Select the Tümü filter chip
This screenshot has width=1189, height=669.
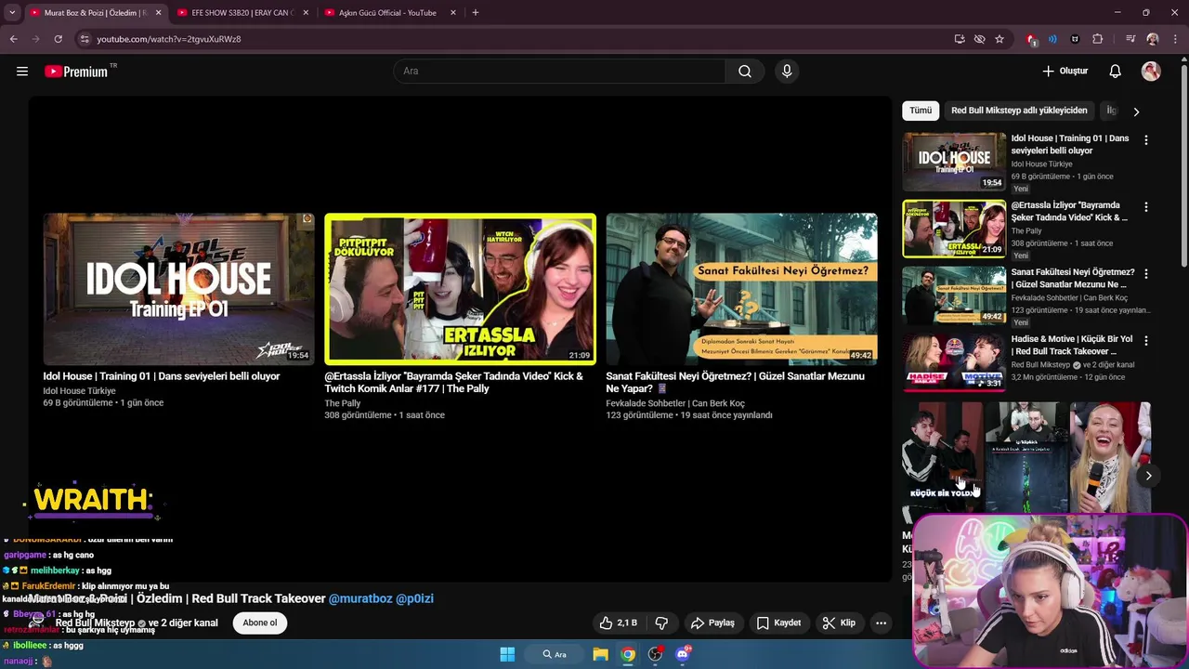tap(921, 111)
